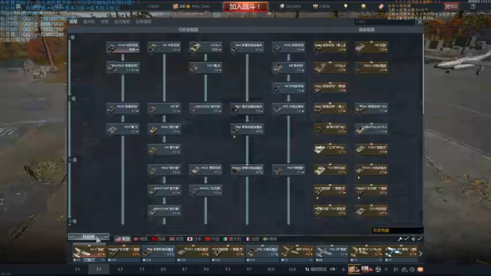Select the M2A4 light tank card
The width and height of the screenshot is (491, 276).
[x=123, y=47]
